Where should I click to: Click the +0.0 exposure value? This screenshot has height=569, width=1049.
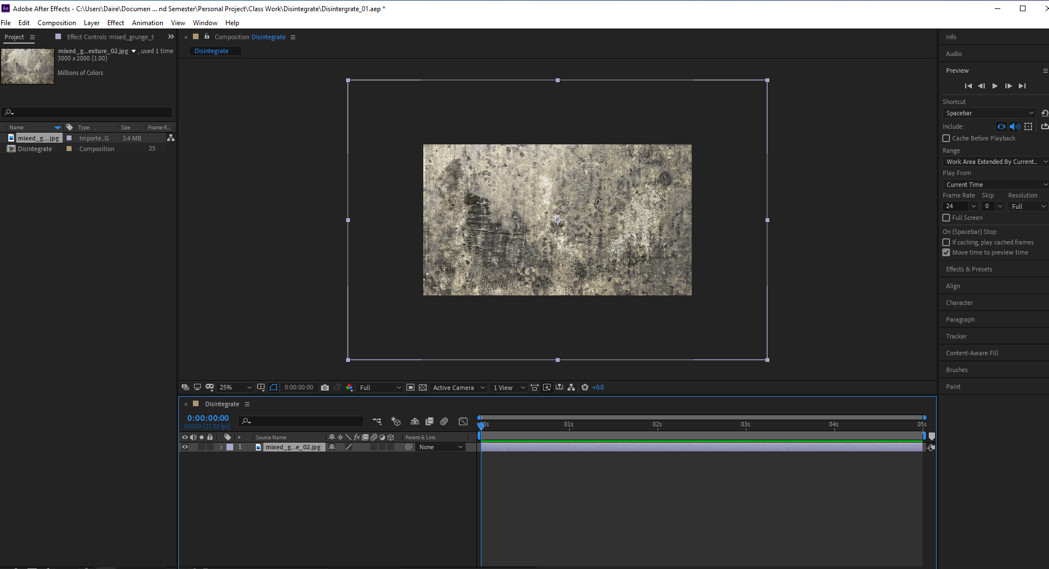[x=598, y=387]
